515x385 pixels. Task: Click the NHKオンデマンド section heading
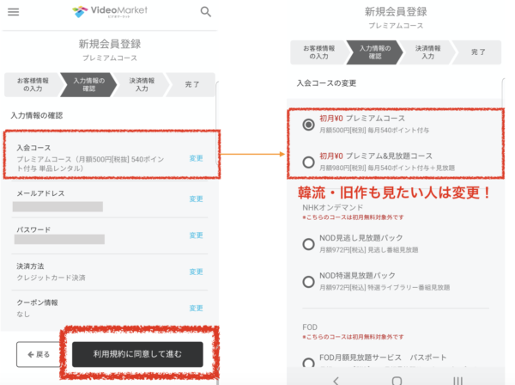click(333, 208)
